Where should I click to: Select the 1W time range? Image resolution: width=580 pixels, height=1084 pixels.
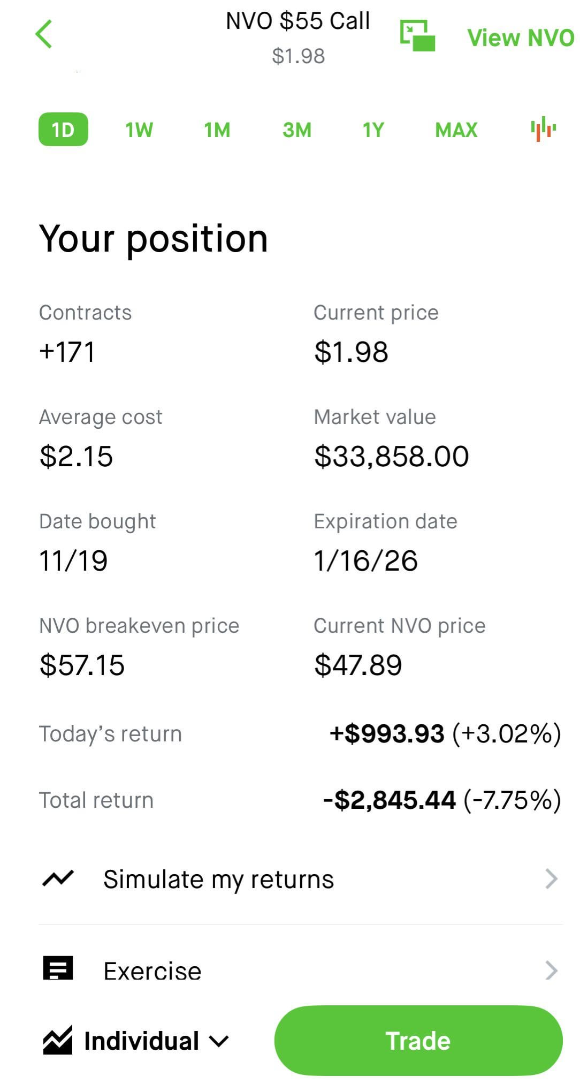point(139,130)
